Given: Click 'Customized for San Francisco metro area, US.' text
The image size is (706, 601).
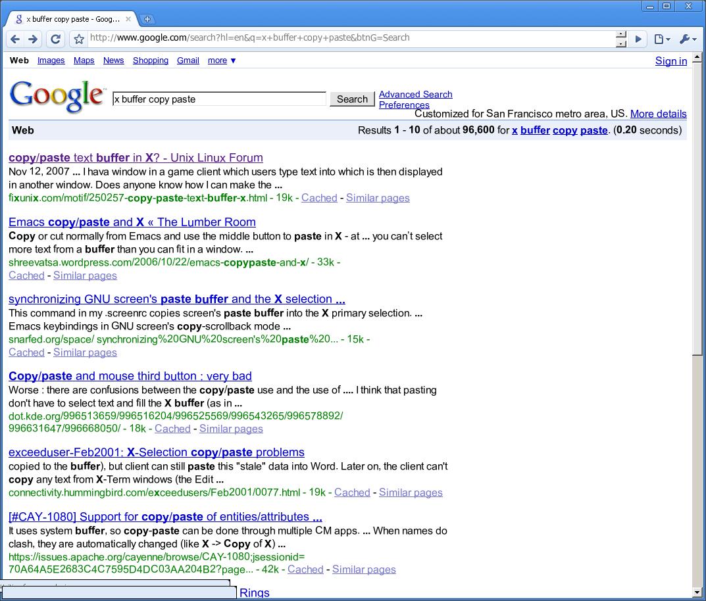Looking at the screenshot, I should pos(521,114).
